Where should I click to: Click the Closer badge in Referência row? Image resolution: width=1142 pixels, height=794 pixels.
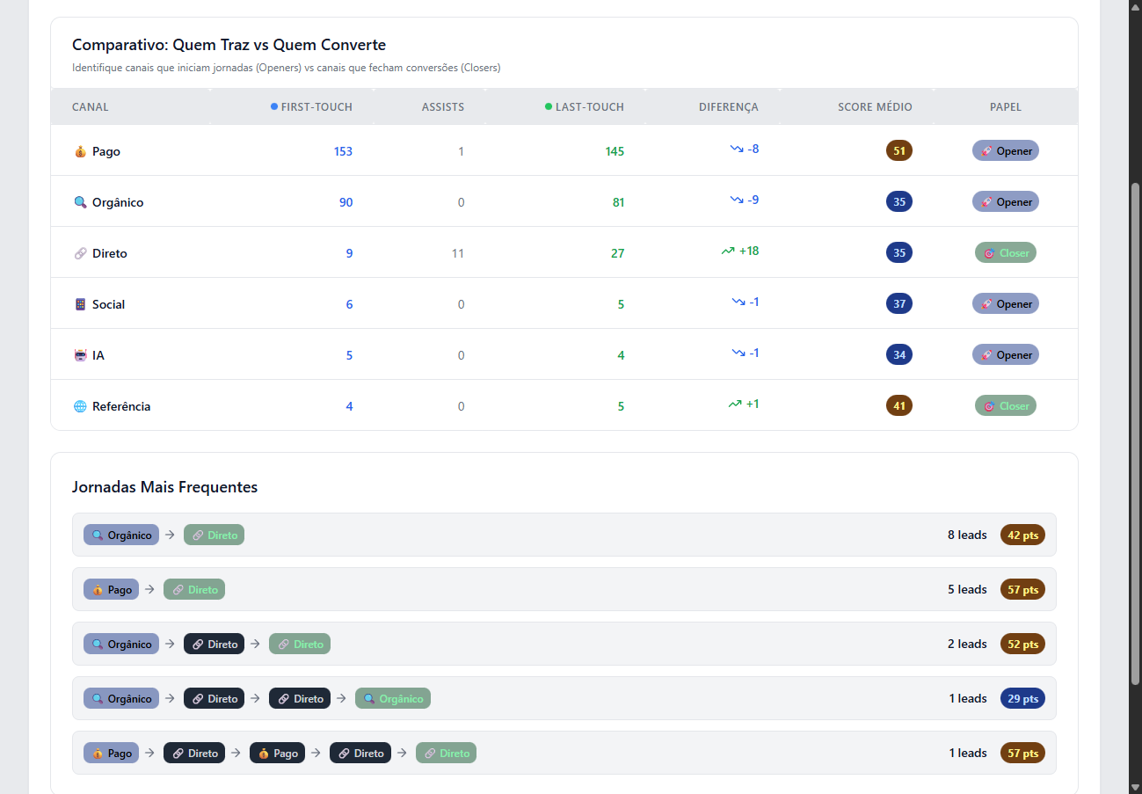pos(1005,406)
